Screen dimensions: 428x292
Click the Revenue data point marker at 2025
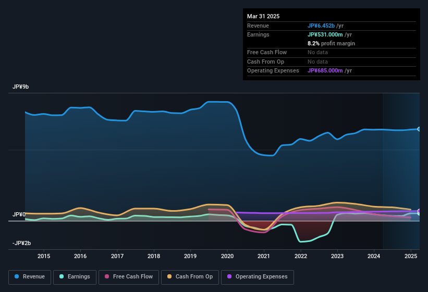click(419, 129)
